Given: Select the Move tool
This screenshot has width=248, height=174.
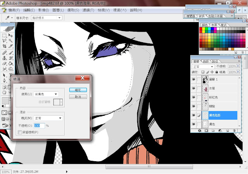Looking at the screenshot, I should [x=10, y=35].
